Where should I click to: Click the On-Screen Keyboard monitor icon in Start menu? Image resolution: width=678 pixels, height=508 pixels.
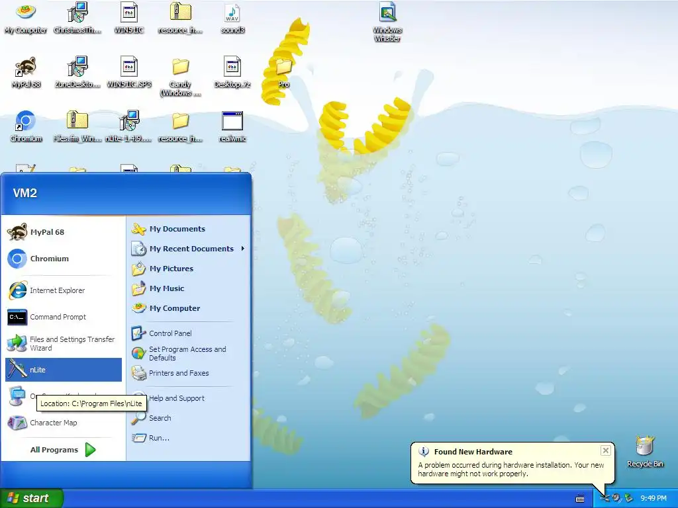[x=17, y=396]
